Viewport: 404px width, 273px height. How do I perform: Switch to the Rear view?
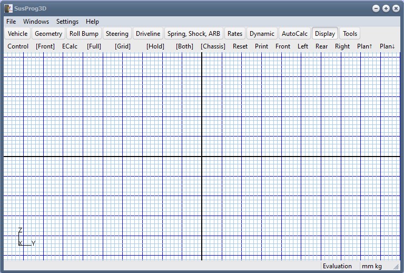(x=321, y=46)
